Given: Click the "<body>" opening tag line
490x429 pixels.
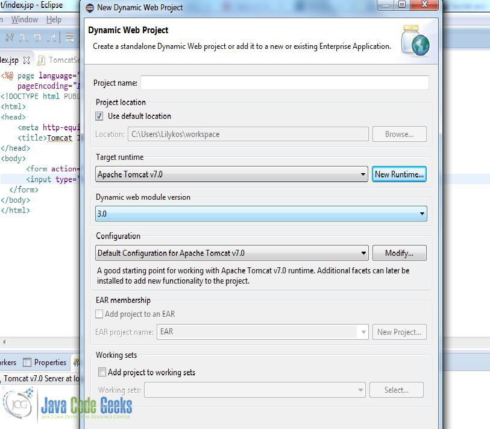Looking at the screenshot, I should tap(13, 158).
